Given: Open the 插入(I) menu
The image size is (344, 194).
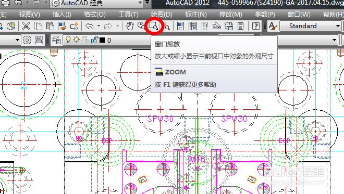Looking at the screenshot, I should coord(62,15).
